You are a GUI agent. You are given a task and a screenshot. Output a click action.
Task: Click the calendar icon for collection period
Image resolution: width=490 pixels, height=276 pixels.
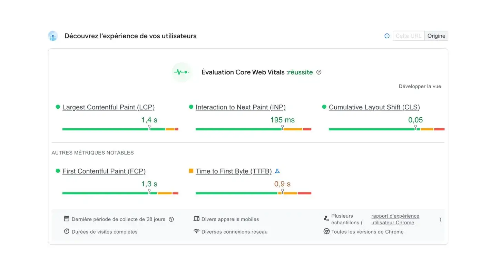[67, 219]
